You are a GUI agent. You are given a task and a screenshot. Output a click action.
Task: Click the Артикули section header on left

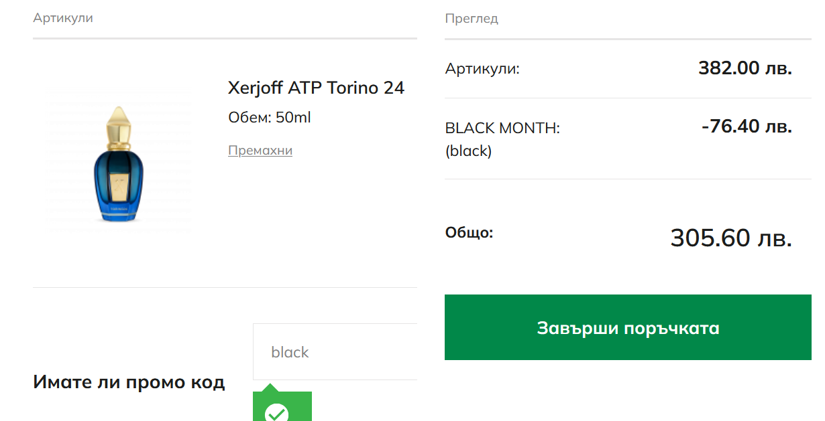click(x=63, y=18)
